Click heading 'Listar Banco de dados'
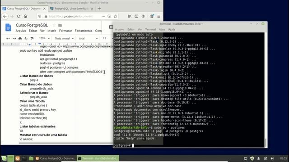Screen dimensions: 289x162 coord(36,76)
